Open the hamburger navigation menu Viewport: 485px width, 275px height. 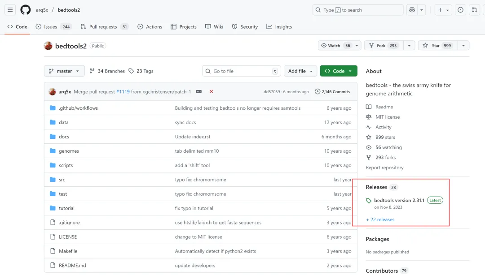(x=10, y=10)
